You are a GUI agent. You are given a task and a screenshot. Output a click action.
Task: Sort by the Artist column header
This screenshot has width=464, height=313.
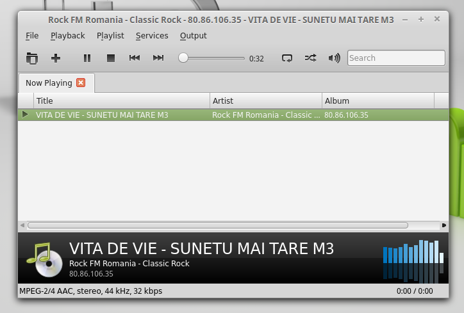pos(266,100)
